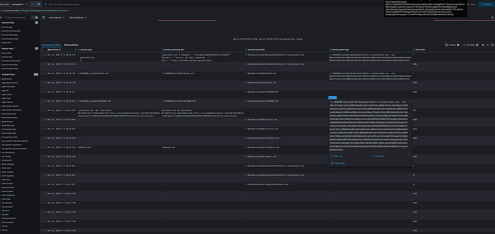
Task: Remove process.parent.args column via header icon
Action: click(x=330, y=50)
